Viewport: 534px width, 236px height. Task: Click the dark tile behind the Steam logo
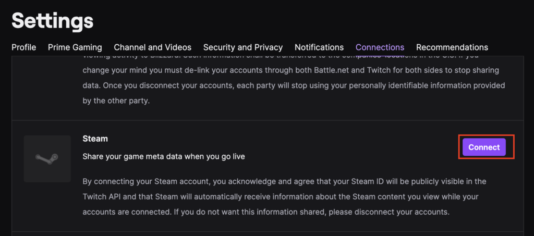coord(47,158)
